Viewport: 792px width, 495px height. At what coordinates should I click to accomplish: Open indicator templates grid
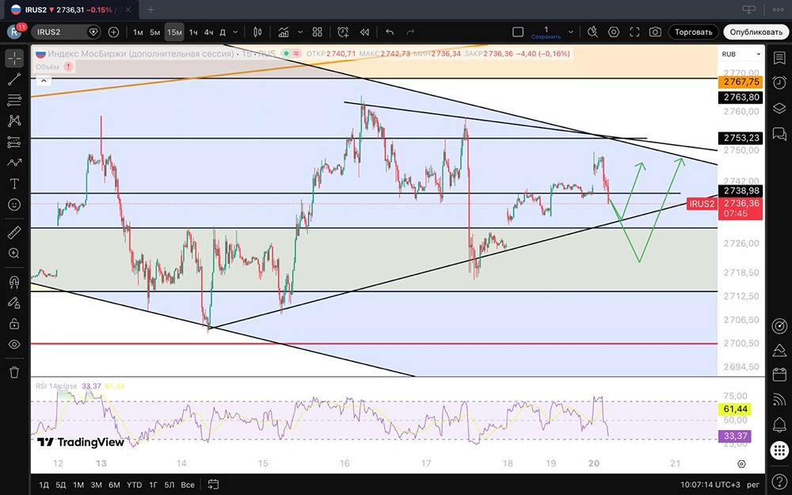[318, 32]
